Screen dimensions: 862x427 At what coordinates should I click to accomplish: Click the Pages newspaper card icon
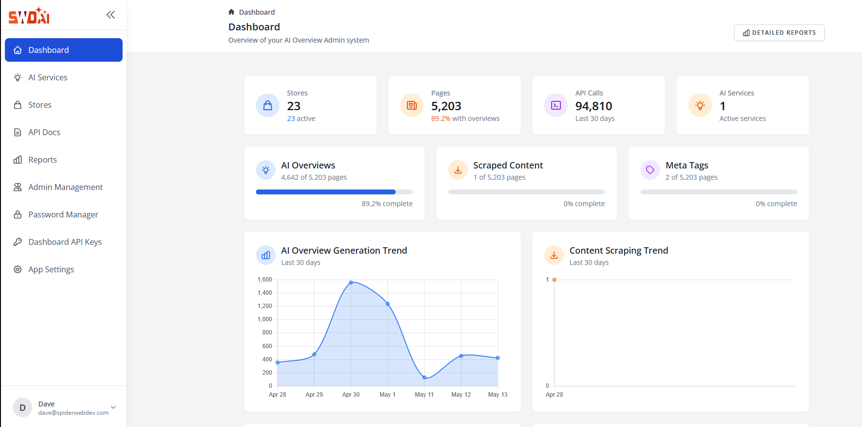(412, 105)
